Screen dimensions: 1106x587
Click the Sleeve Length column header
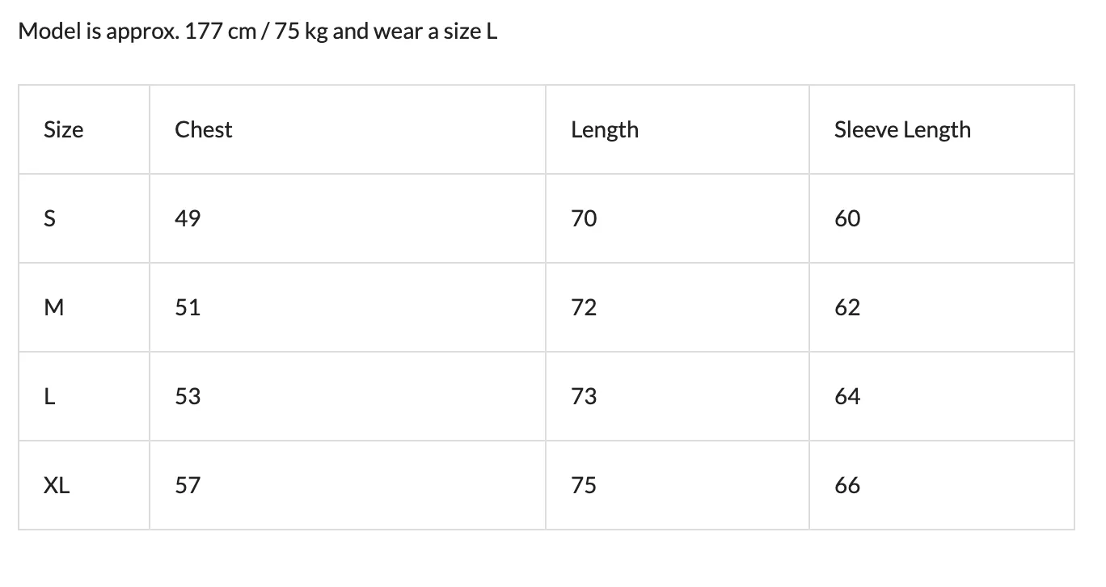[942, 129]
